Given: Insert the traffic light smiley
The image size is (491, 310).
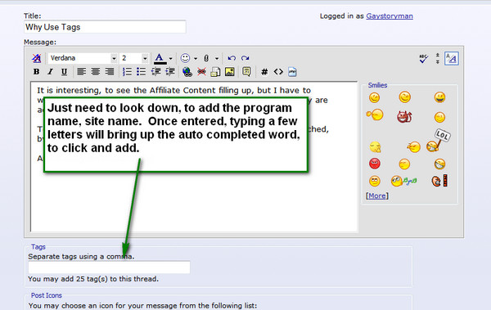Looking at the screenshot, I should click(439, 181).
